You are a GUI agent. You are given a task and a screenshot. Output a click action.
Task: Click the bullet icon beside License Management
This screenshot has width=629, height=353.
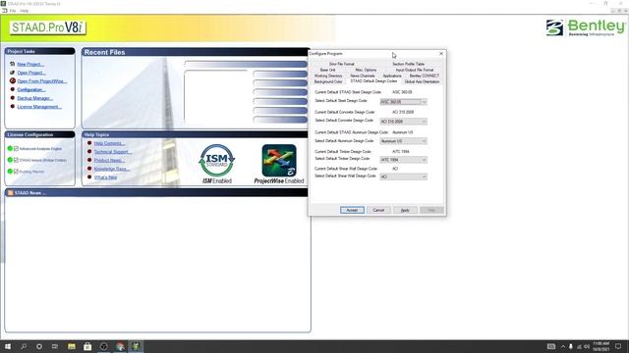coord(13,107)
